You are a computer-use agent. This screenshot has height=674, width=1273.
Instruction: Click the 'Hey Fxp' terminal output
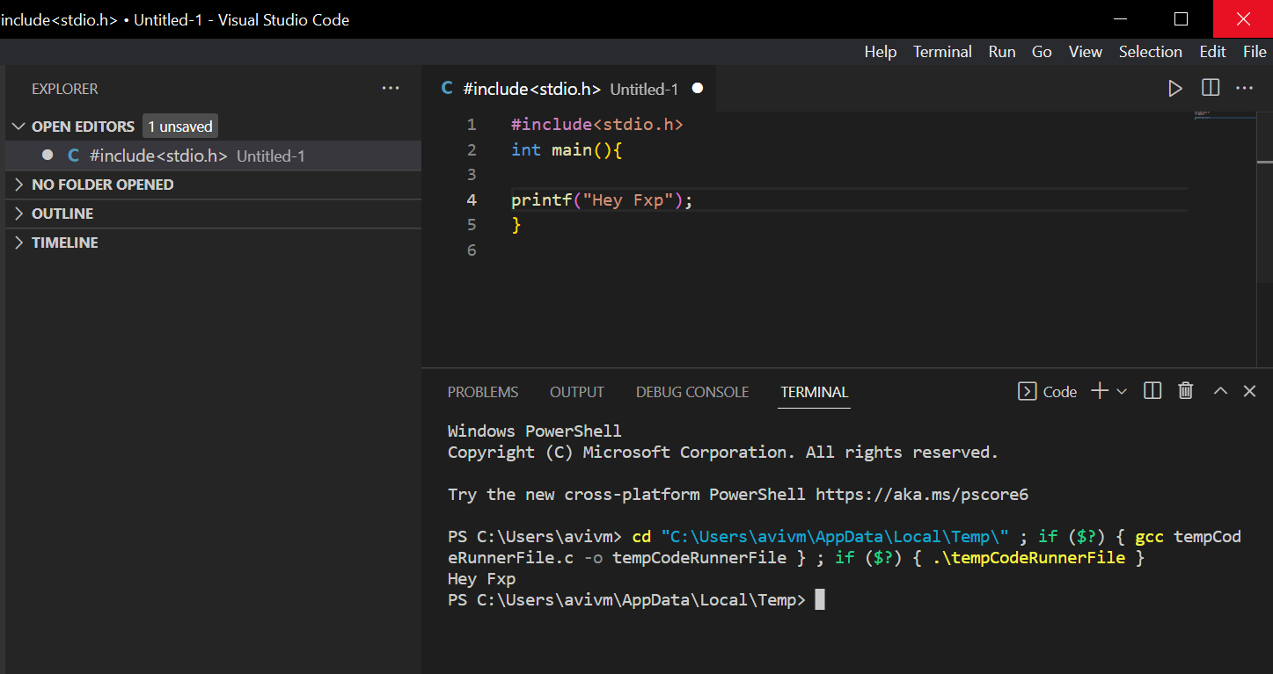click(x=481, y=579)
